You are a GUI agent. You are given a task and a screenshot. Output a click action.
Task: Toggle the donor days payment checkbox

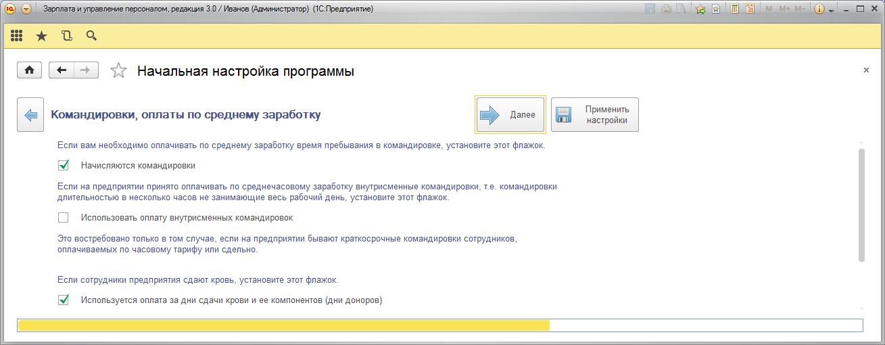(64, 300)
